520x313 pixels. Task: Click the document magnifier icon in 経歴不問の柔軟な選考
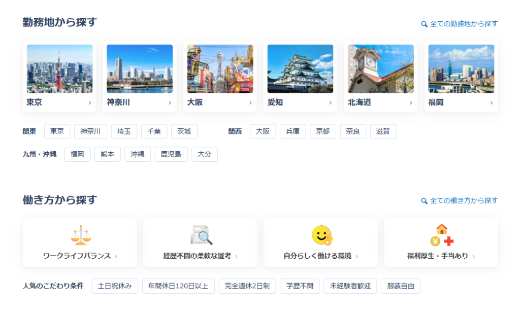coord(201,235)
